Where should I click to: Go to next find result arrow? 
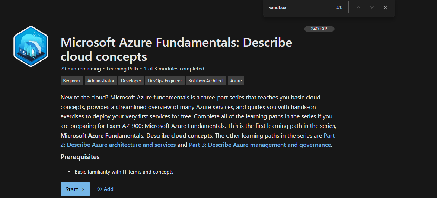coord(372,7)
